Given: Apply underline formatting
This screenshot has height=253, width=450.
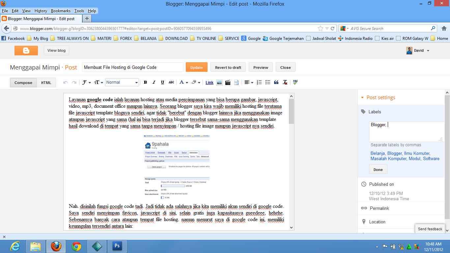Looking at the screenshot, I should [x=162, y=82].
